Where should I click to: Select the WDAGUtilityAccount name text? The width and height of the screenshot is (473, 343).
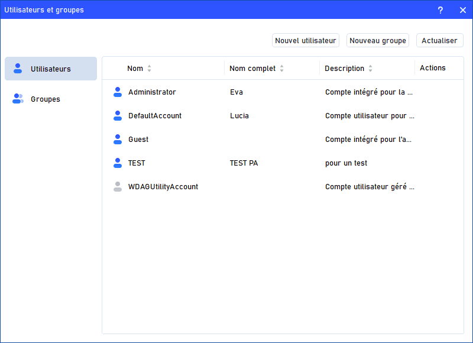163,187
